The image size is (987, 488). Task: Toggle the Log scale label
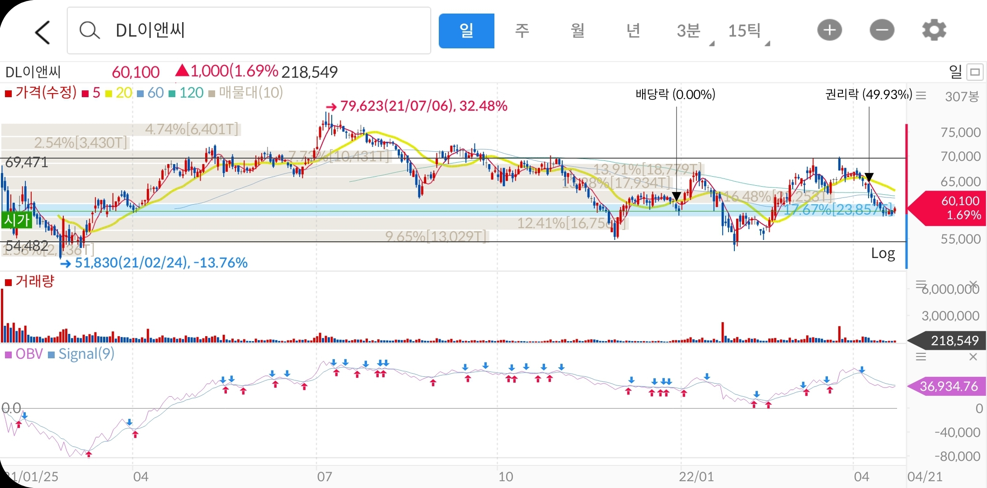(x=883, y=254)
